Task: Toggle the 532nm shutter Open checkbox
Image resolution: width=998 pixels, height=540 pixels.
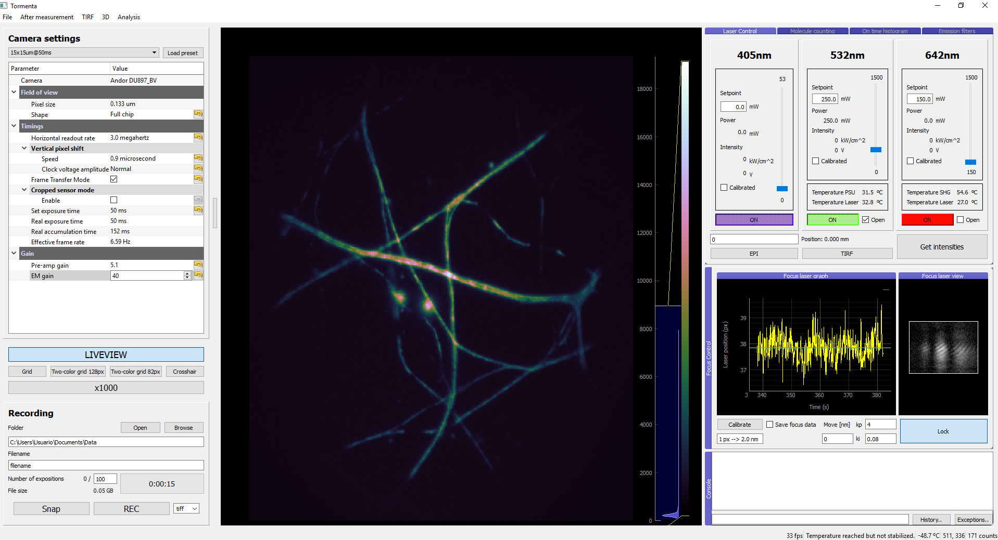Action: [x=865, y=220]
